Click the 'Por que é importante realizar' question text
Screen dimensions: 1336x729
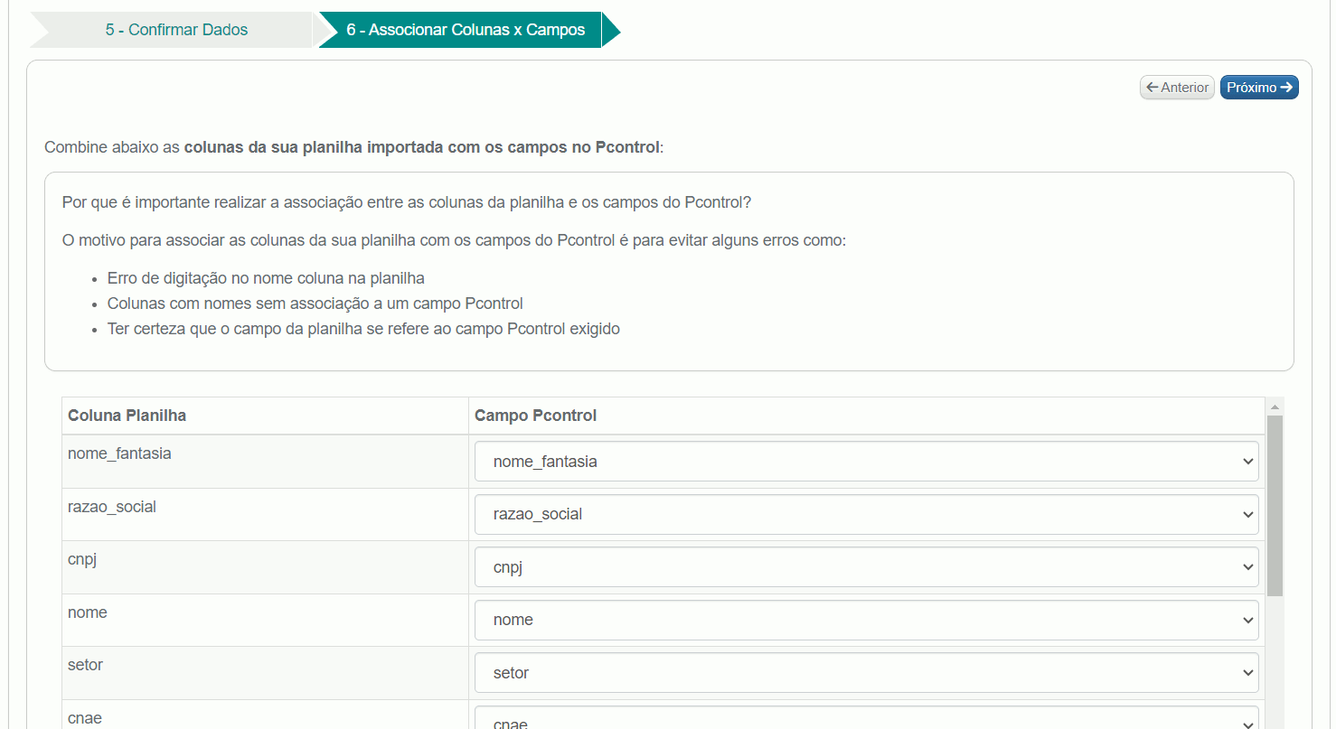click(407, 202)
